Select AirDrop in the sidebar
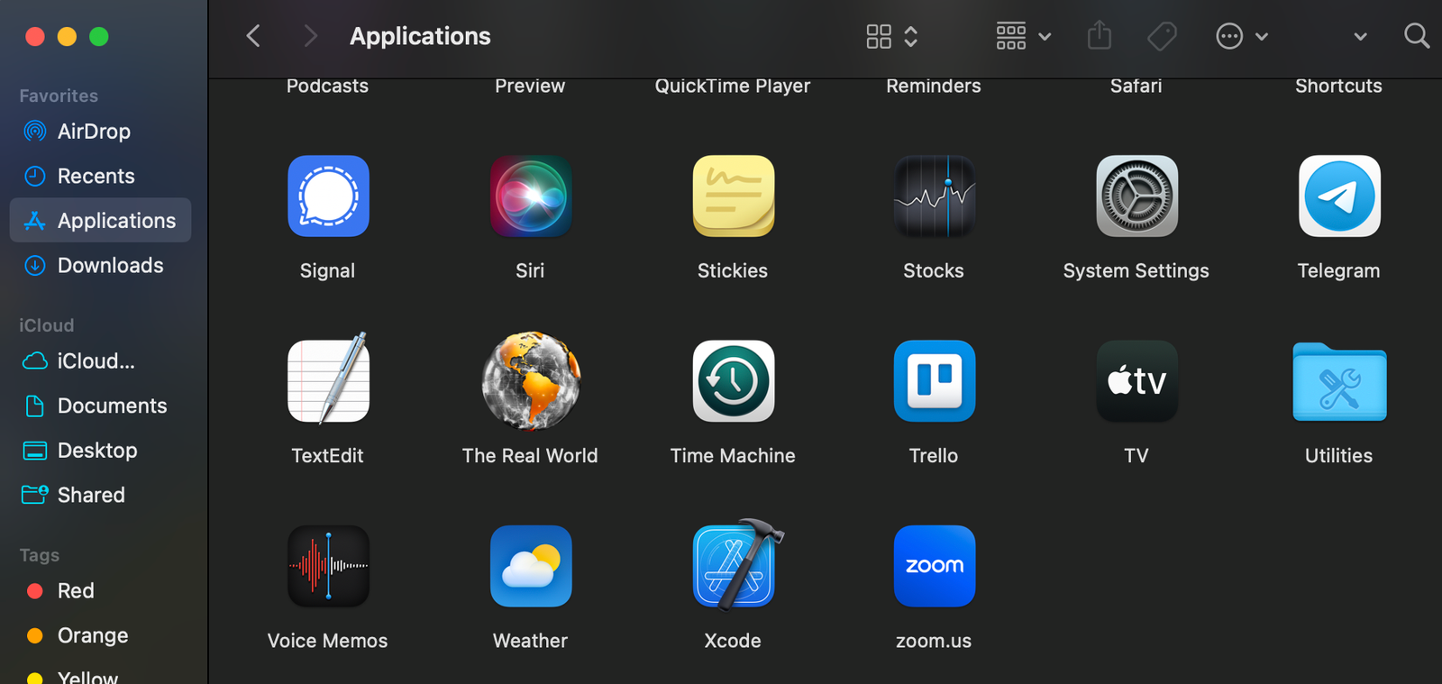Viewport: 1442px width, 684px height. (x=94, y=132)
